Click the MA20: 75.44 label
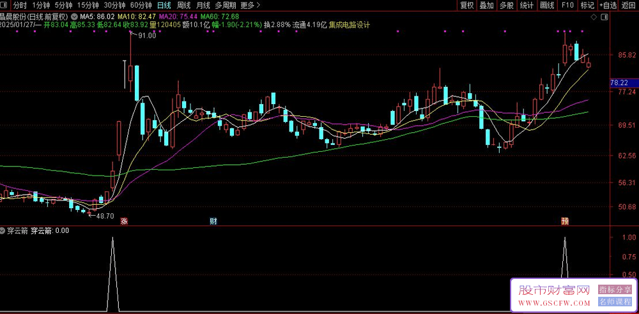This screenshot has height=314, width=639. coord(178,17)
